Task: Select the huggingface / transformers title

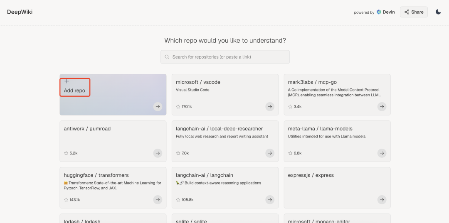Action: coord(96,175)
